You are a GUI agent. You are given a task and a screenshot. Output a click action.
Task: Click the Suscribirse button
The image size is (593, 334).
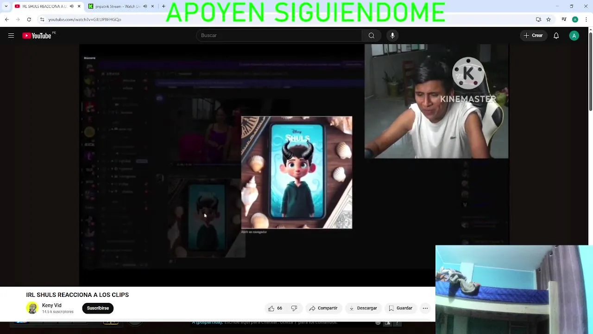[x=98, y=308]
